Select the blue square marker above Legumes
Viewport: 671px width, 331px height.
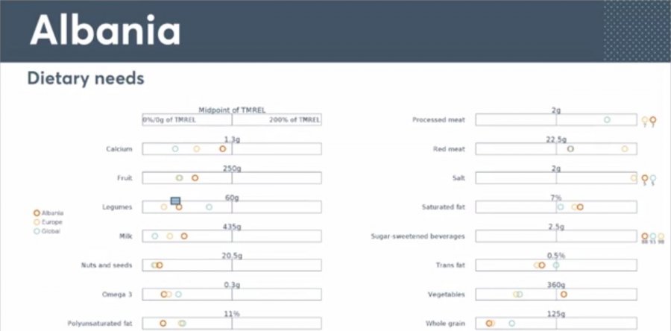176,201
